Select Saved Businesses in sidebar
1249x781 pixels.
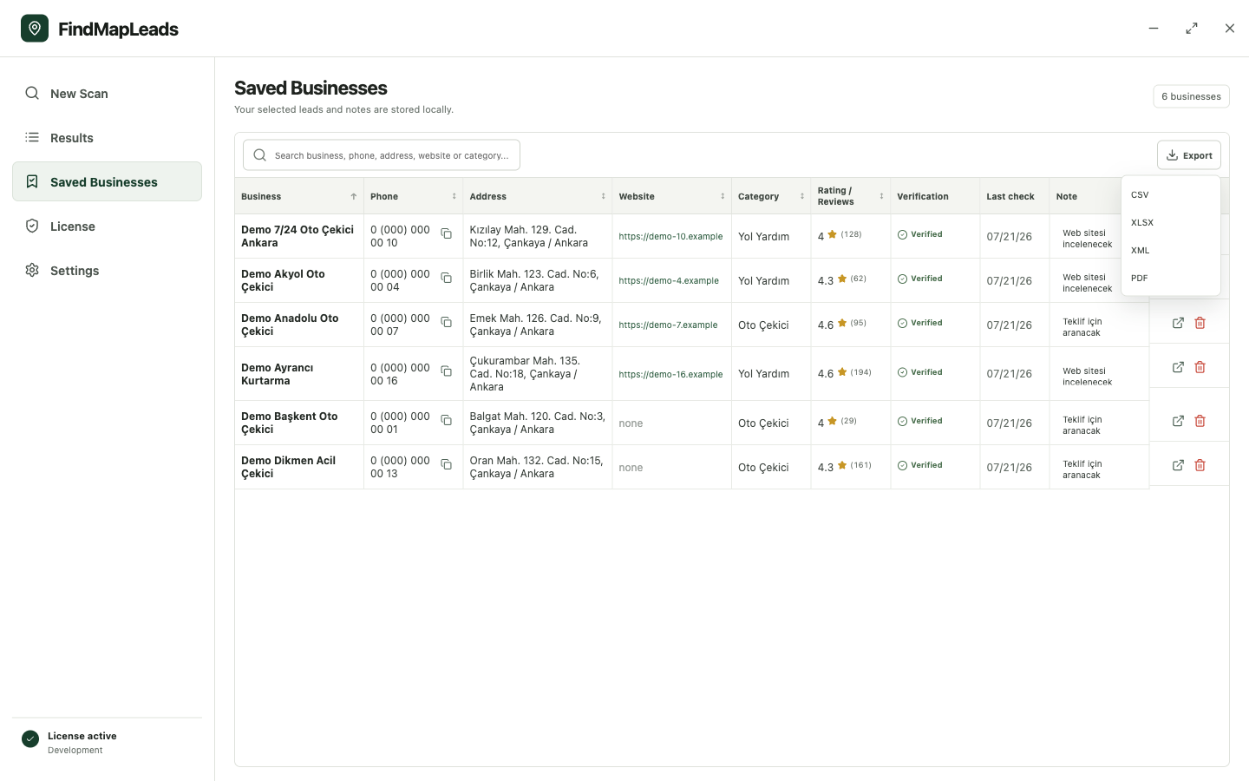pyautogui.click(x=107, y=181)
